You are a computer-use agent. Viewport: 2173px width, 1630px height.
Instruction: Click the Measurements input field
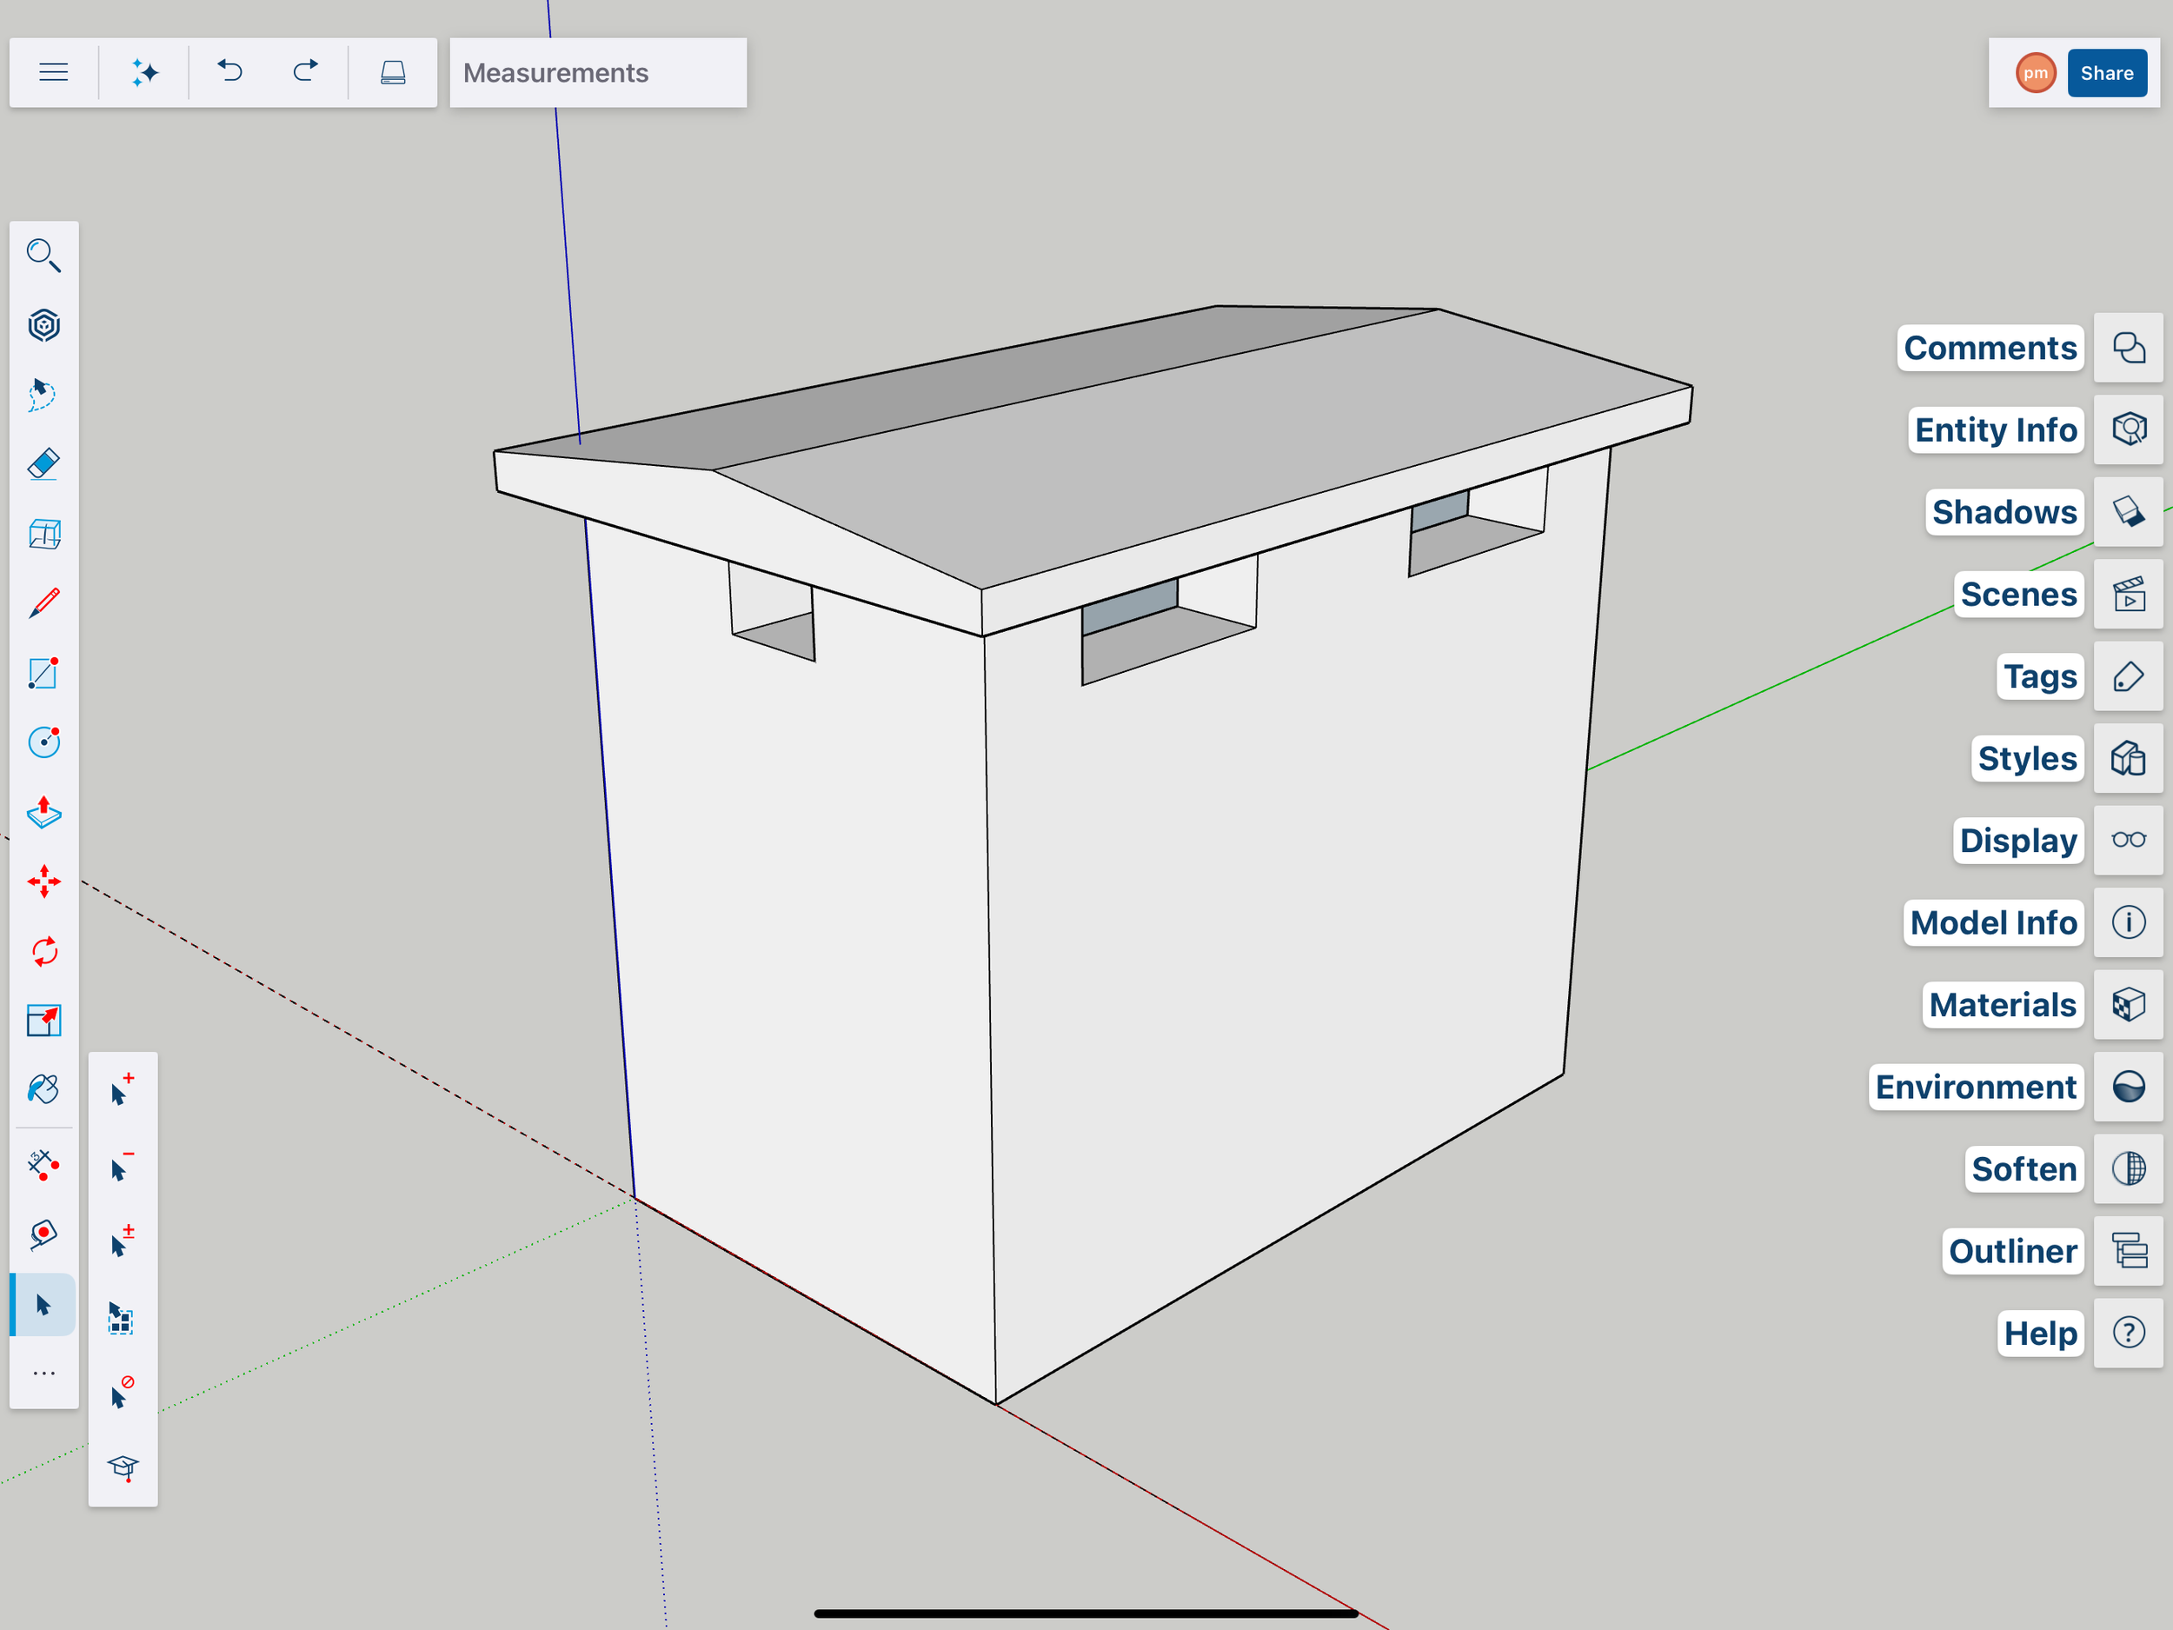tap(597, 73)
